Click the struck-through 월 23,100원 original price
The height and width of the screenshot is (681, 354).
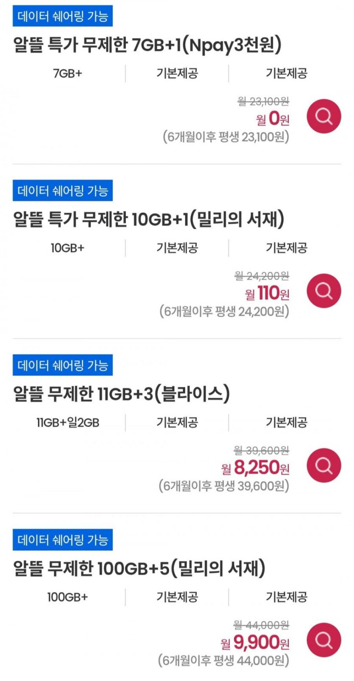(x=263, y=101)
